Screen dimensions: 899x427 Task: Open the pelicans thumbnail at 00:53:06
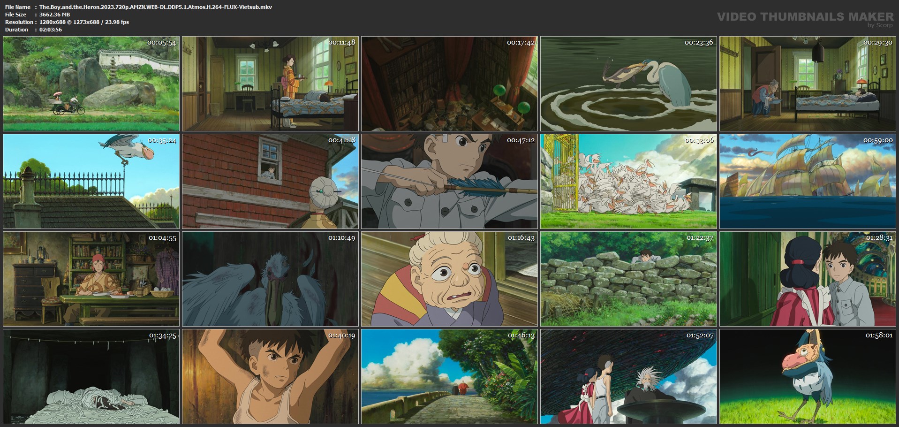pyautogui.click(x=628, y=182)
